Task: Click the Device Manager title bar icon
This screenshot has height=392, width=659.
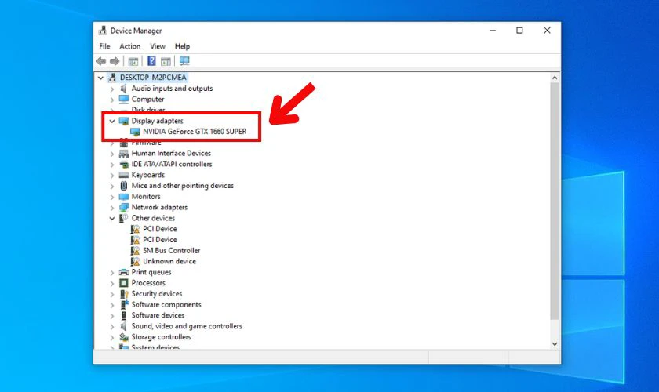Action: point(103,31)
